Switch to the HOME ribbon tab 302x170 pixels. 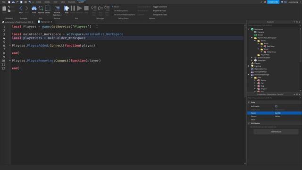(x=39, y=2)
